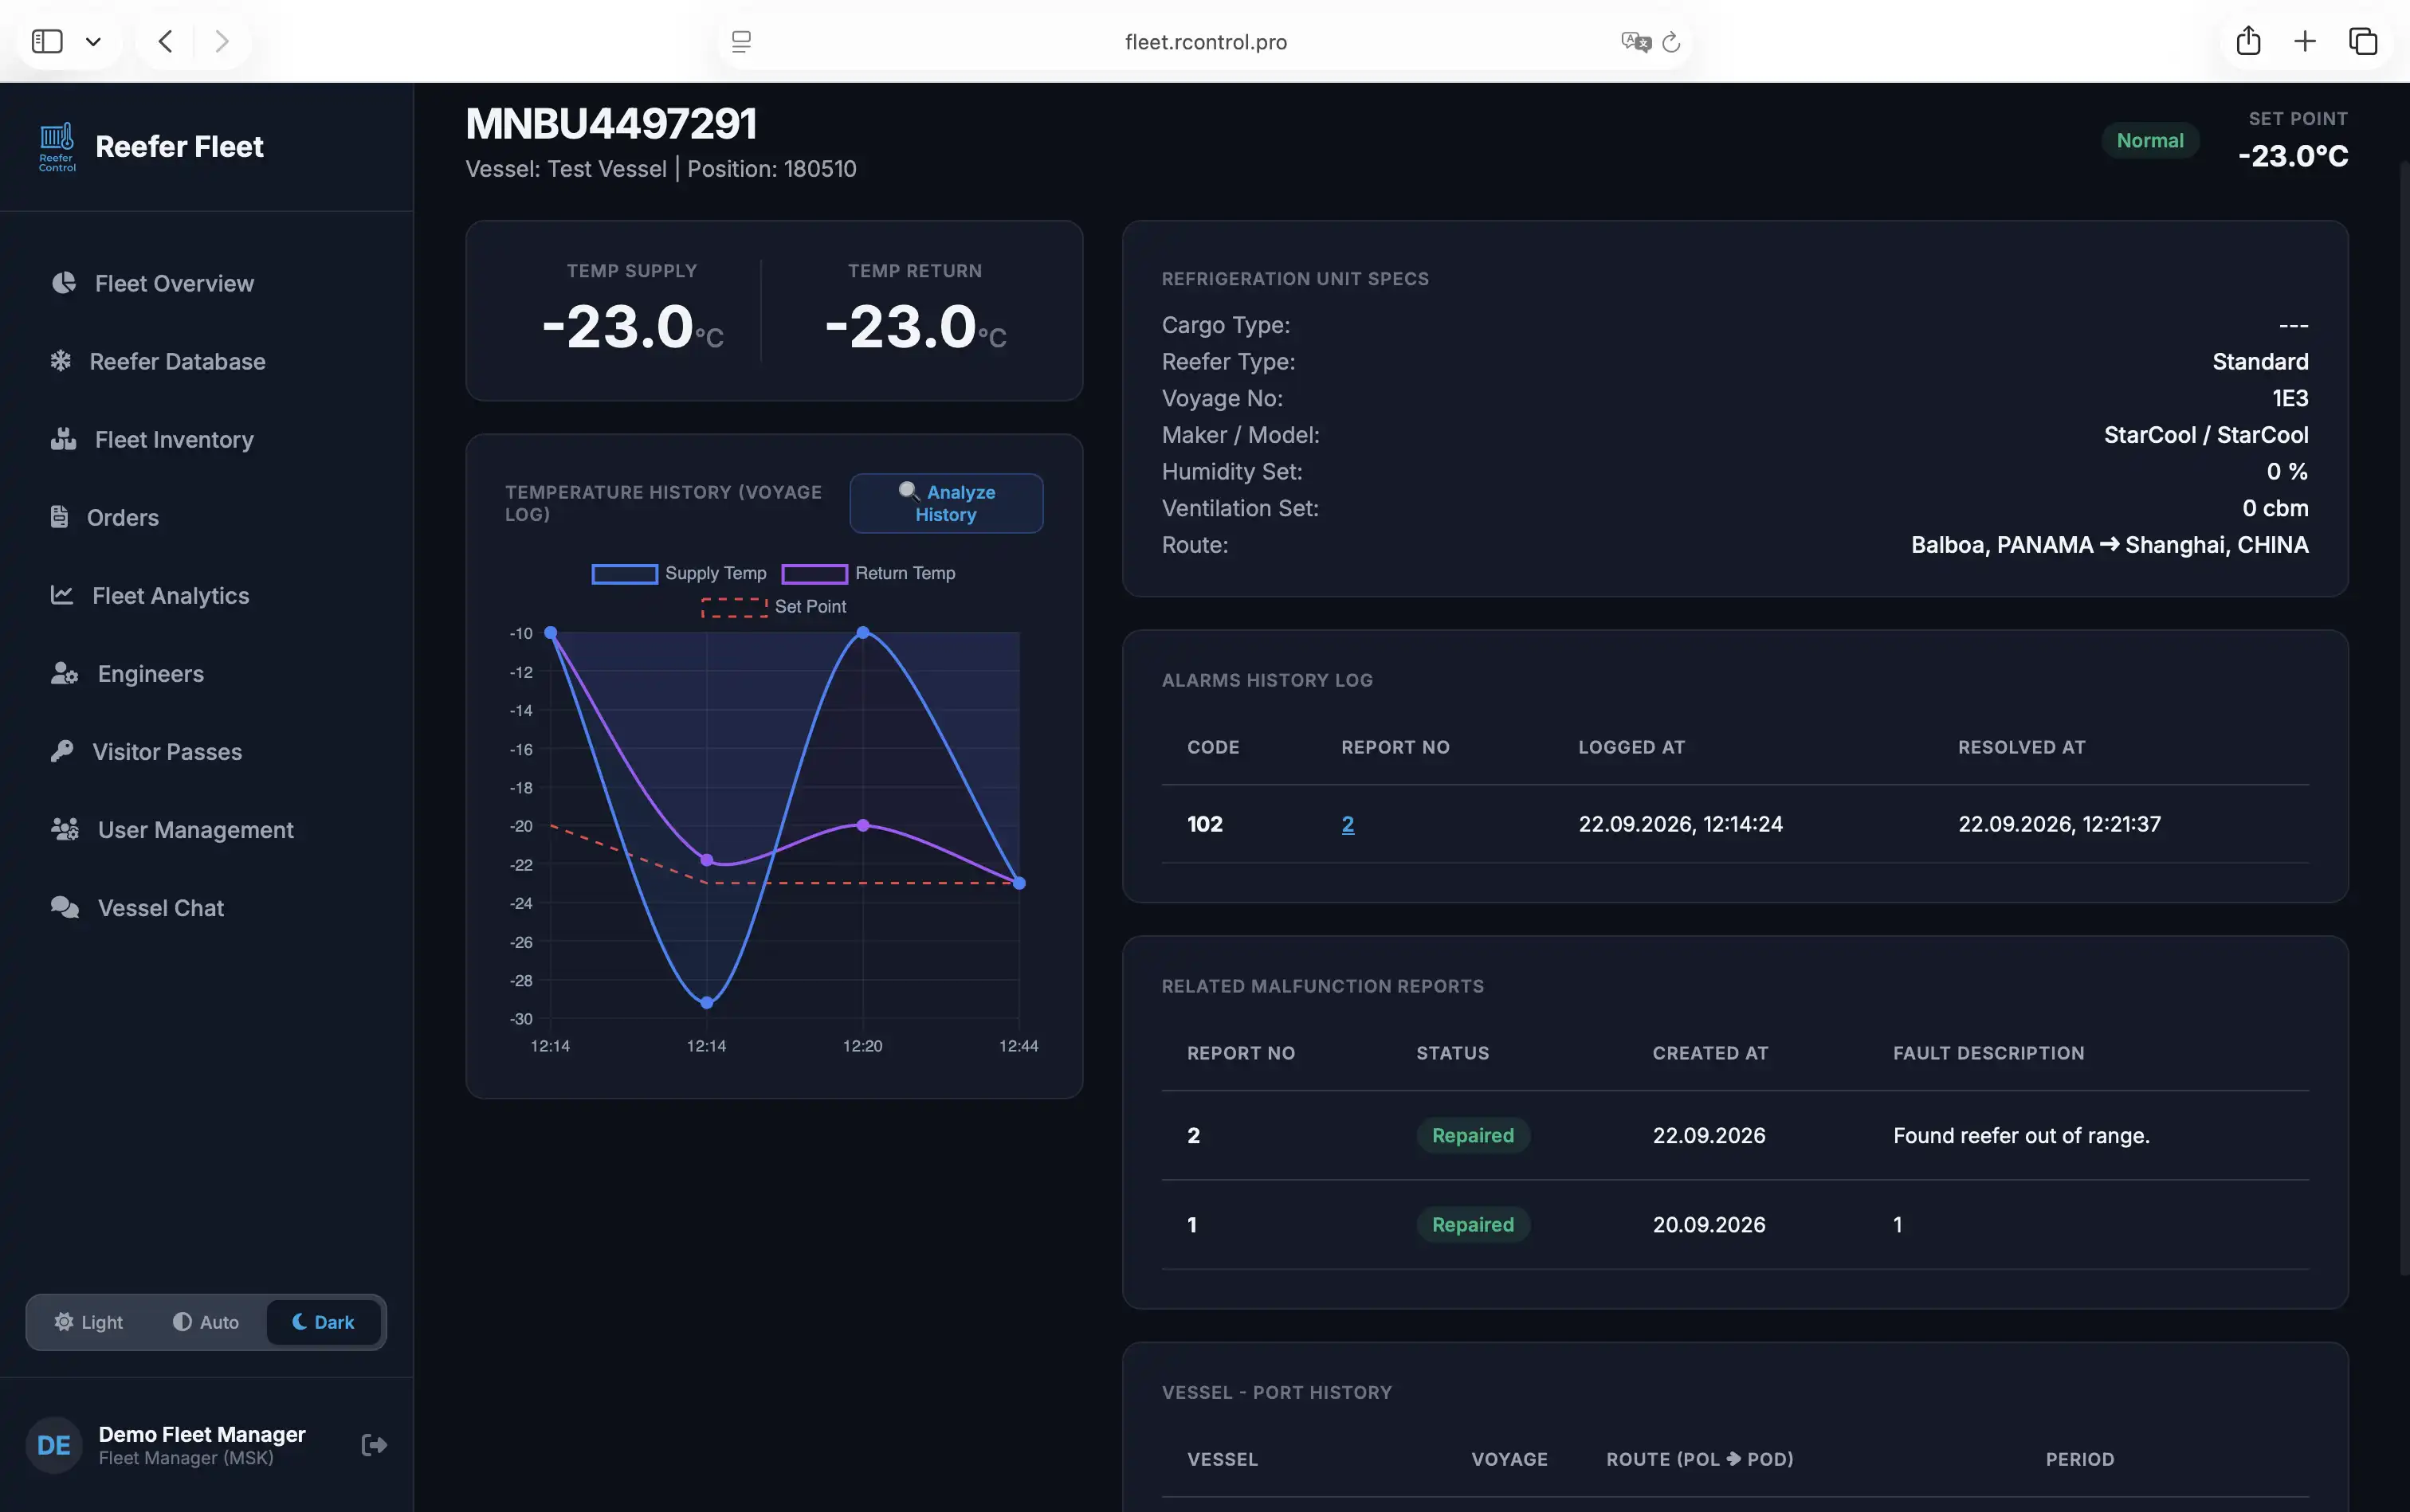Open the Vessel Chat menu item
The image size is (2410, 1512).
[x=206, y=907]
